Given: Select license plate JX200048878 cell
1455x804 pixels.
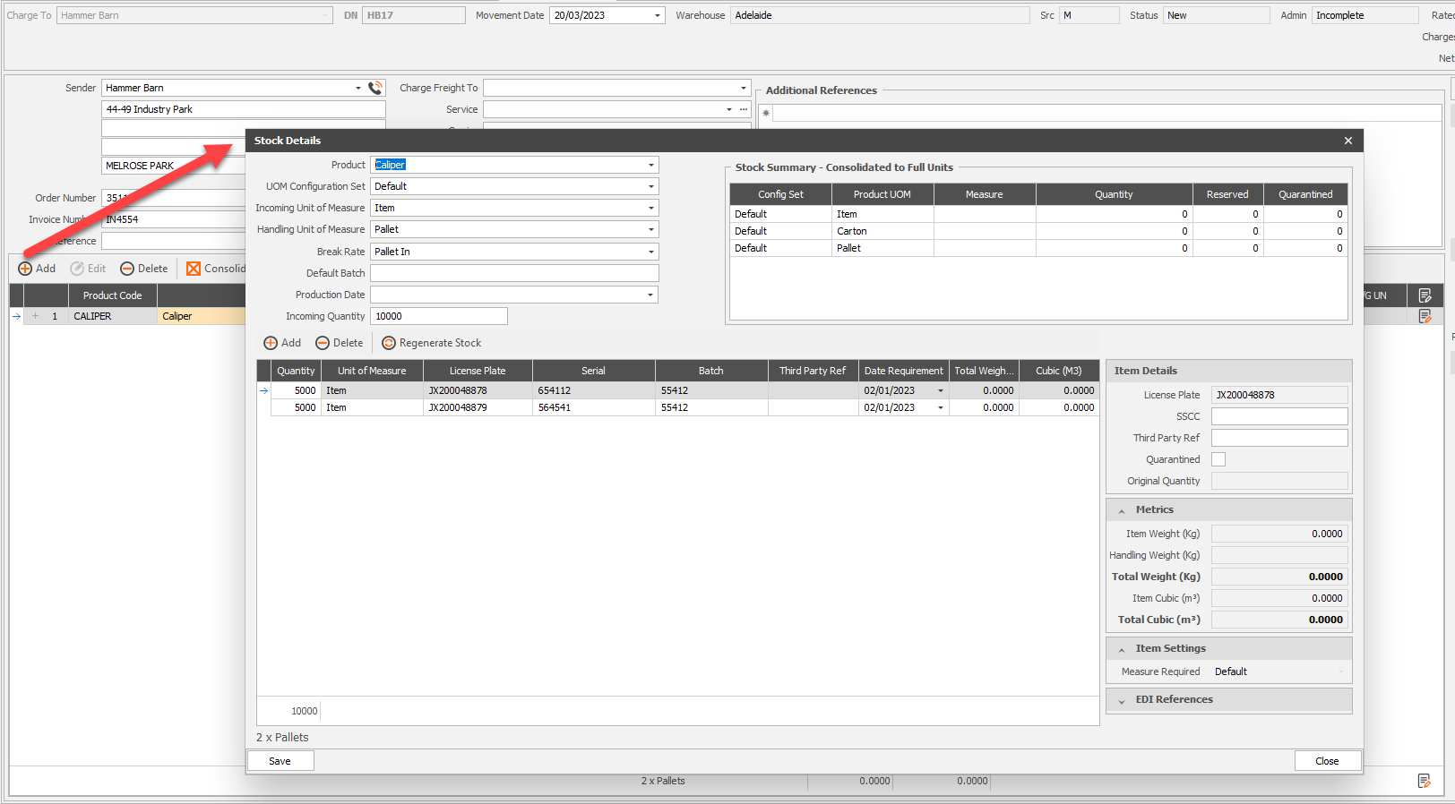Looking at the screenshot, I should (478, 390).
